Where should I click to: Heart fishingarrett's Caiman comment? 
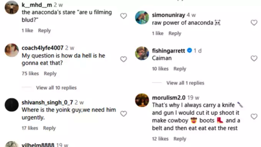[x=254, y=58]
